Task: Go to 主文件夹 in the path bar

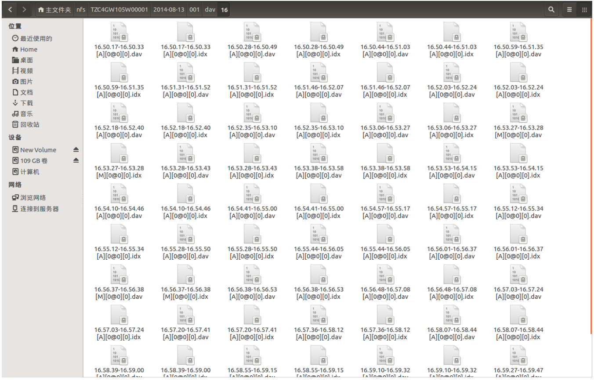Action: click(54, 10)
